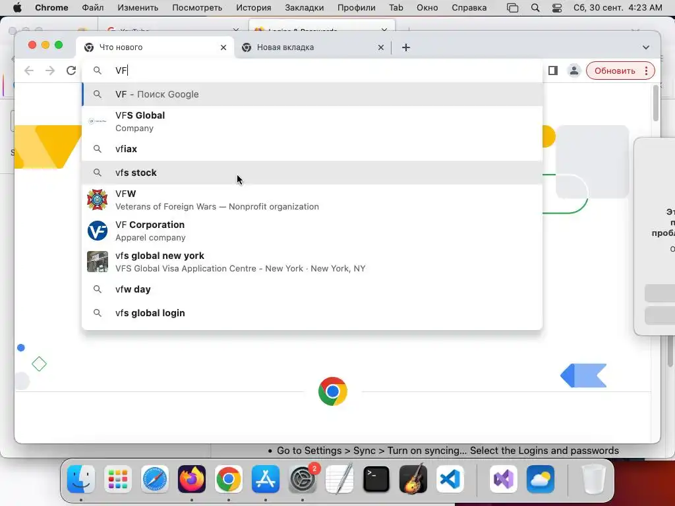
Task: Open System Settings from the dock
Action: click(303, 479)
